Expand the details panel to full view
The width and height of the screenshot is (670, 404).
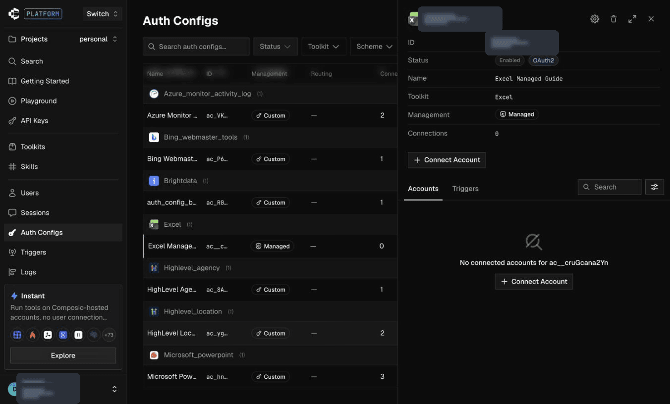tap(632, 19)
